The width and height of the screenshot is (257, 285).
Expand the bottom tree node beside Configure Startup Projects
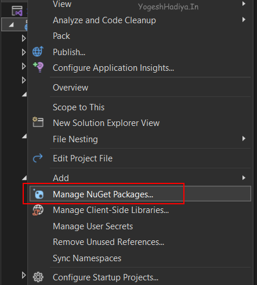[x=24, y=275]
